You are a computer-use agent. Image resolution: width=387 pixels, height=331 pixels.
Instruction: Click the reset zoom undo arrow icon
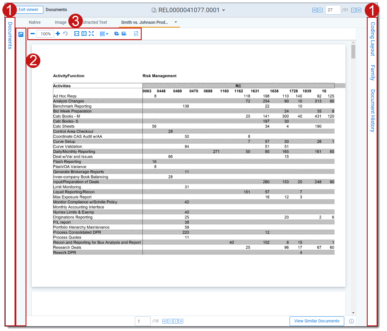(x=65, y=34)
